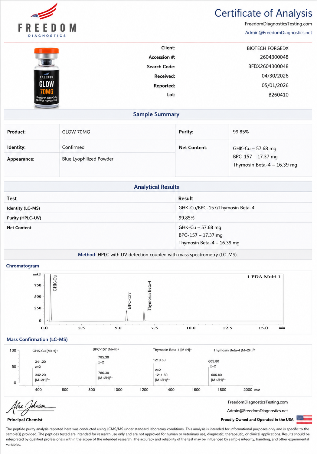The width and height of the screenshot is (317, 454).
Task: Click product value GLOW 70MG in summary
Action: point(76,132)
